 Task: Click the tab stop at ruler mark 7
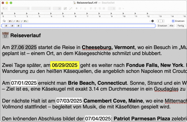[x=87, y=13]
